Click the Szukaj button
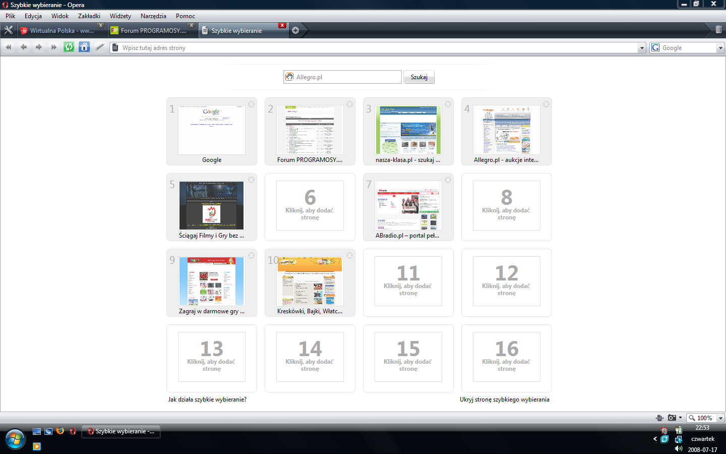Screen dimensions: 726x454 419,77
